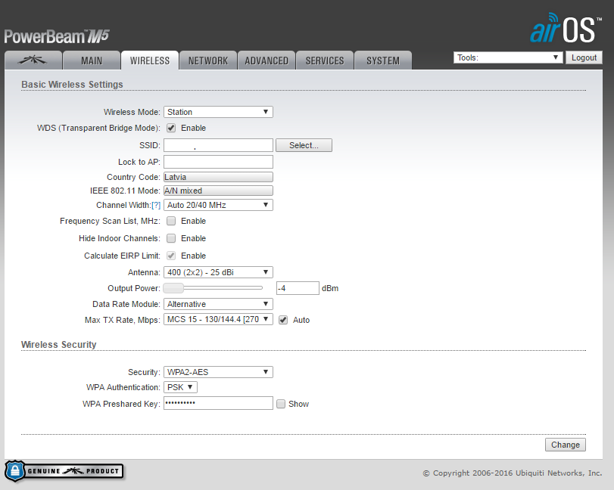Screen dimensions: 614x490
Task: Click the IEEE 802.11 Mode field
Action: [x=218, y=191]
